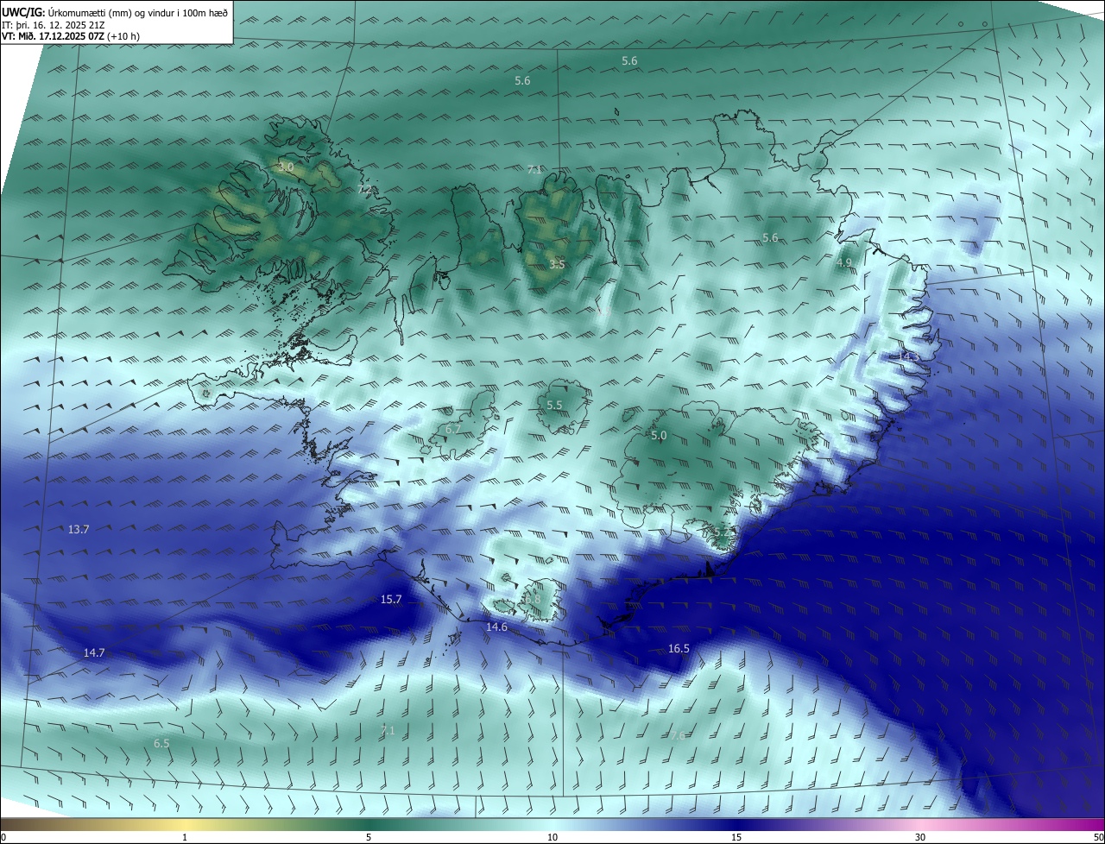The height and width of the screenshot is (844, 1105).
Task: Click the 14.7 precipitation value label
Action: pos(94,653)
